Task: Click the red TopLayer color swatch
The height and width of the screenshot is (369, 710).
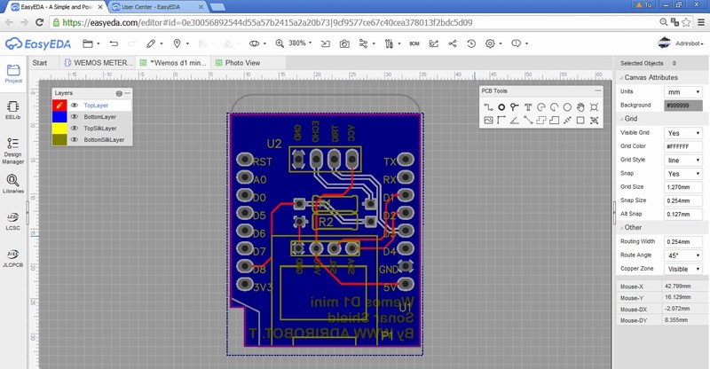Action: (x=59, y=105)
